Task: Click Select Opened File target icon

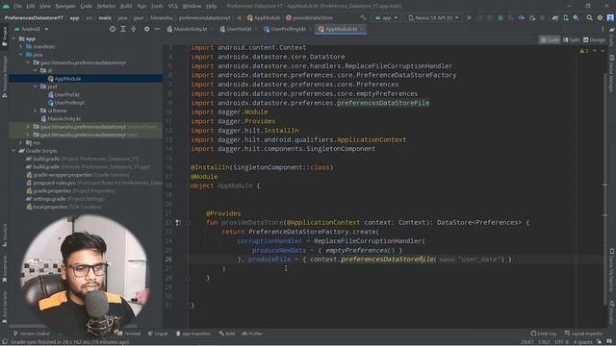Action: pyautogui.click(x=113, y=29)
